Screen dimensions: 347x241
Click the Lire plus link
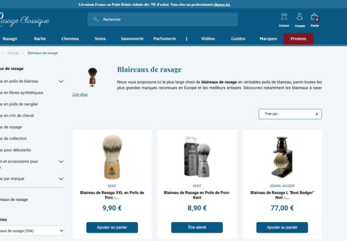[x=80, y=95]
